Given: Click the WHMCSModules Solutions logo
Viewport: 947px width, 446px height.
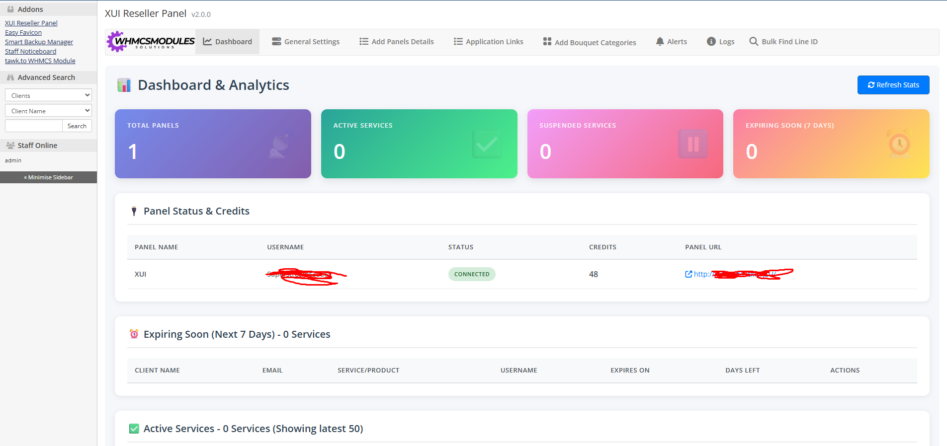Looking at the screenshot, I should (x=151, y=42).
